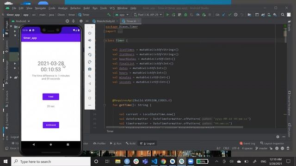The height and width of the screenshot is (166, 296).
Task: Open the Build tool window tab
Action: (130, 143)
